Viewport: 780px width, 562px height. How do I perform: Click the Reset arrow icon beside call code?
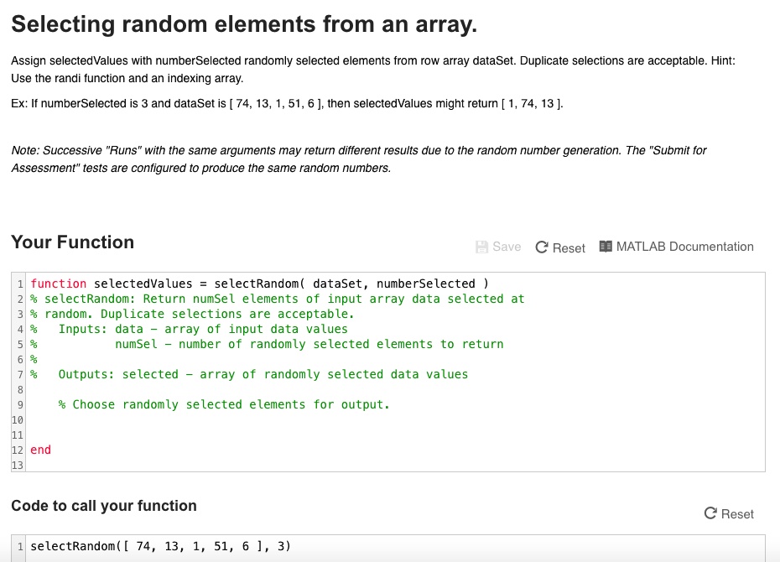coord(711,514)
